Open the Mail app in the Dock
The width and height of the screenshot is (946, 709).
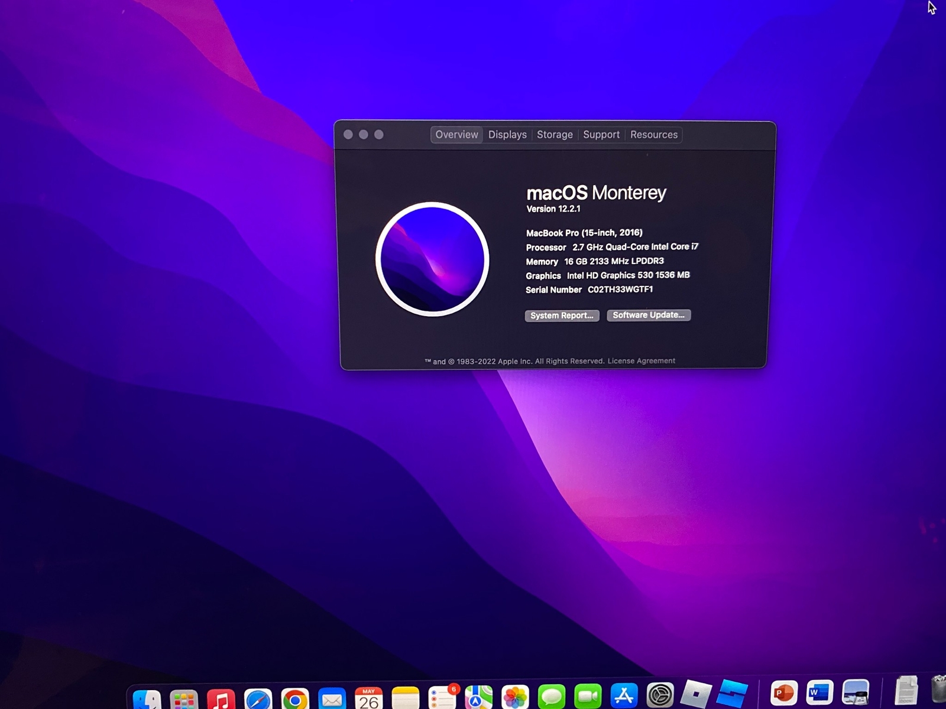(332, 699)
